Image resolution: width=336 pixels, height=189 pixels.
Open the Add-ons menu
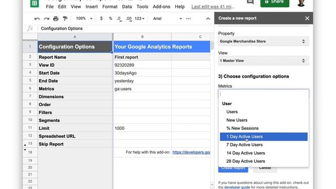[161, 7]
